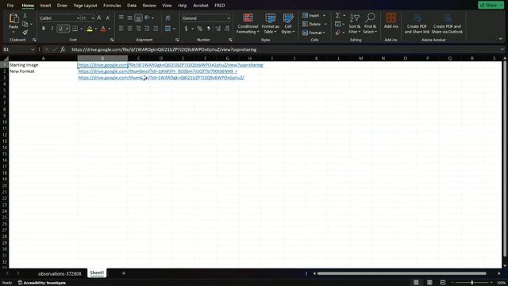Select the Format Painter brush
This screenshot has width=508, height=286.
point(25,32)
